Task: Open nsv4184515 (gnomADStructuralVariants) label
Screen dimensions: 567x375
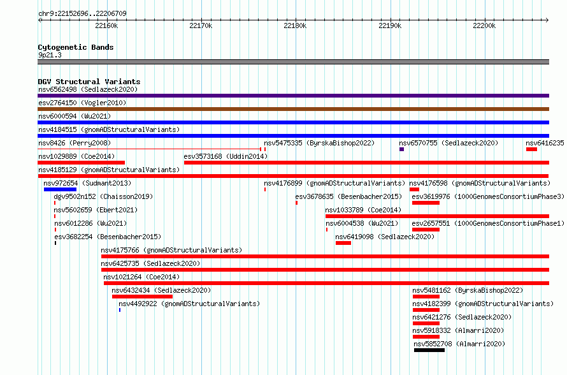Action: tap(109, 129)
